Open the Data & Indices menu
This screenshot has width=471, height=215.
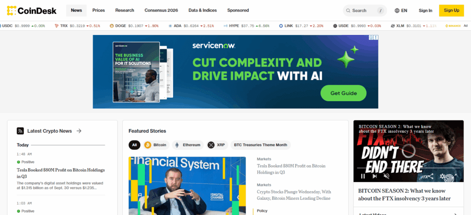pos(202,10)
